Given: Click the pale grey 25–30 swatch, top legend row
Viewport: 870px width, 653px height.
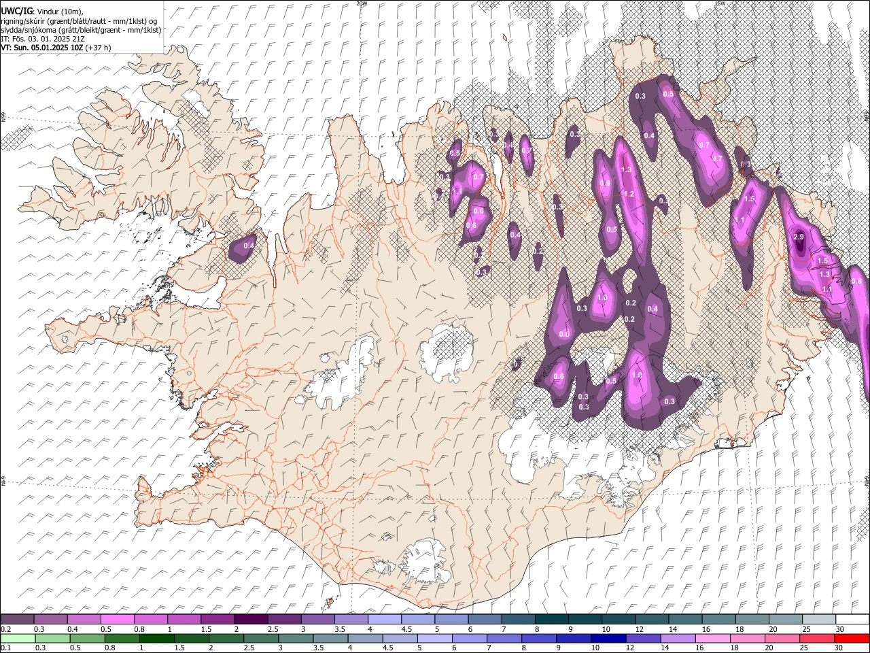Looking at the screenshot, I should [819, 620].
